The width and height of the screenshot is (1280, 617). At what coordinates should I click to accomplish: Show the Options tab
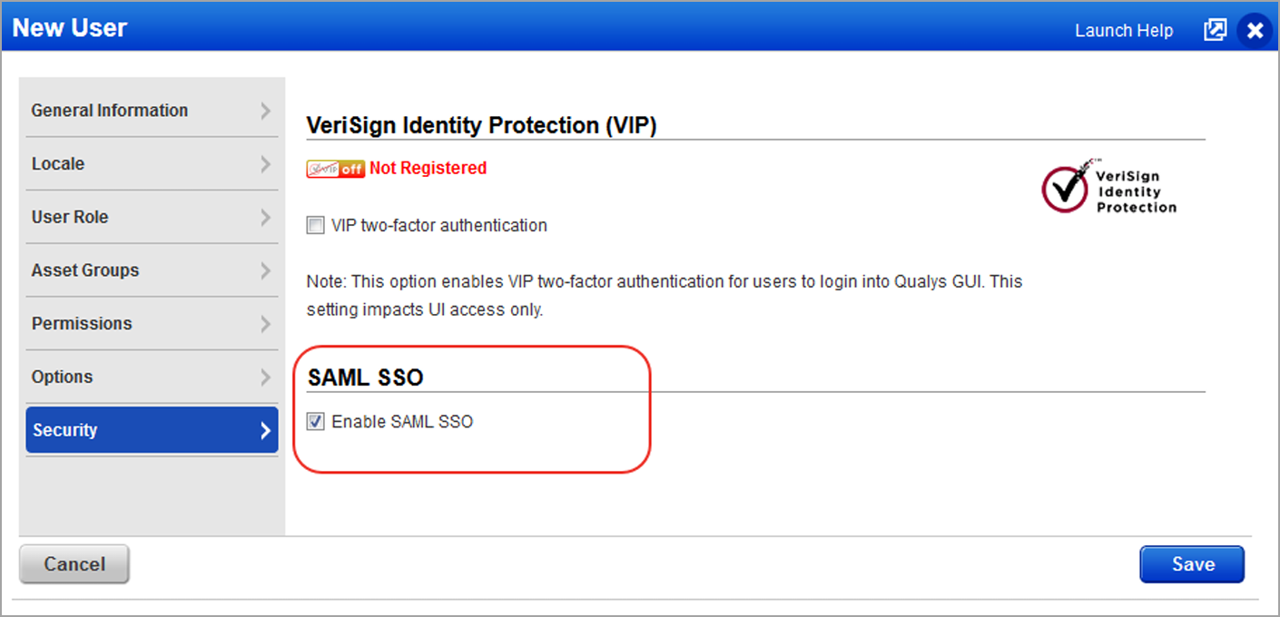[x=62, y=377]
